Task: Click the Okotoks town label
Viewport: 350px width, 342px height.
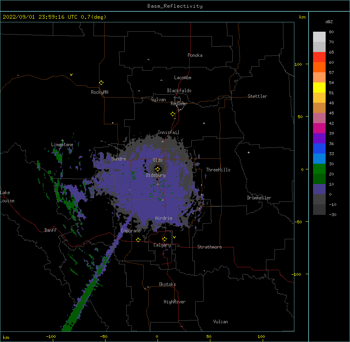Action: (167, 284)
